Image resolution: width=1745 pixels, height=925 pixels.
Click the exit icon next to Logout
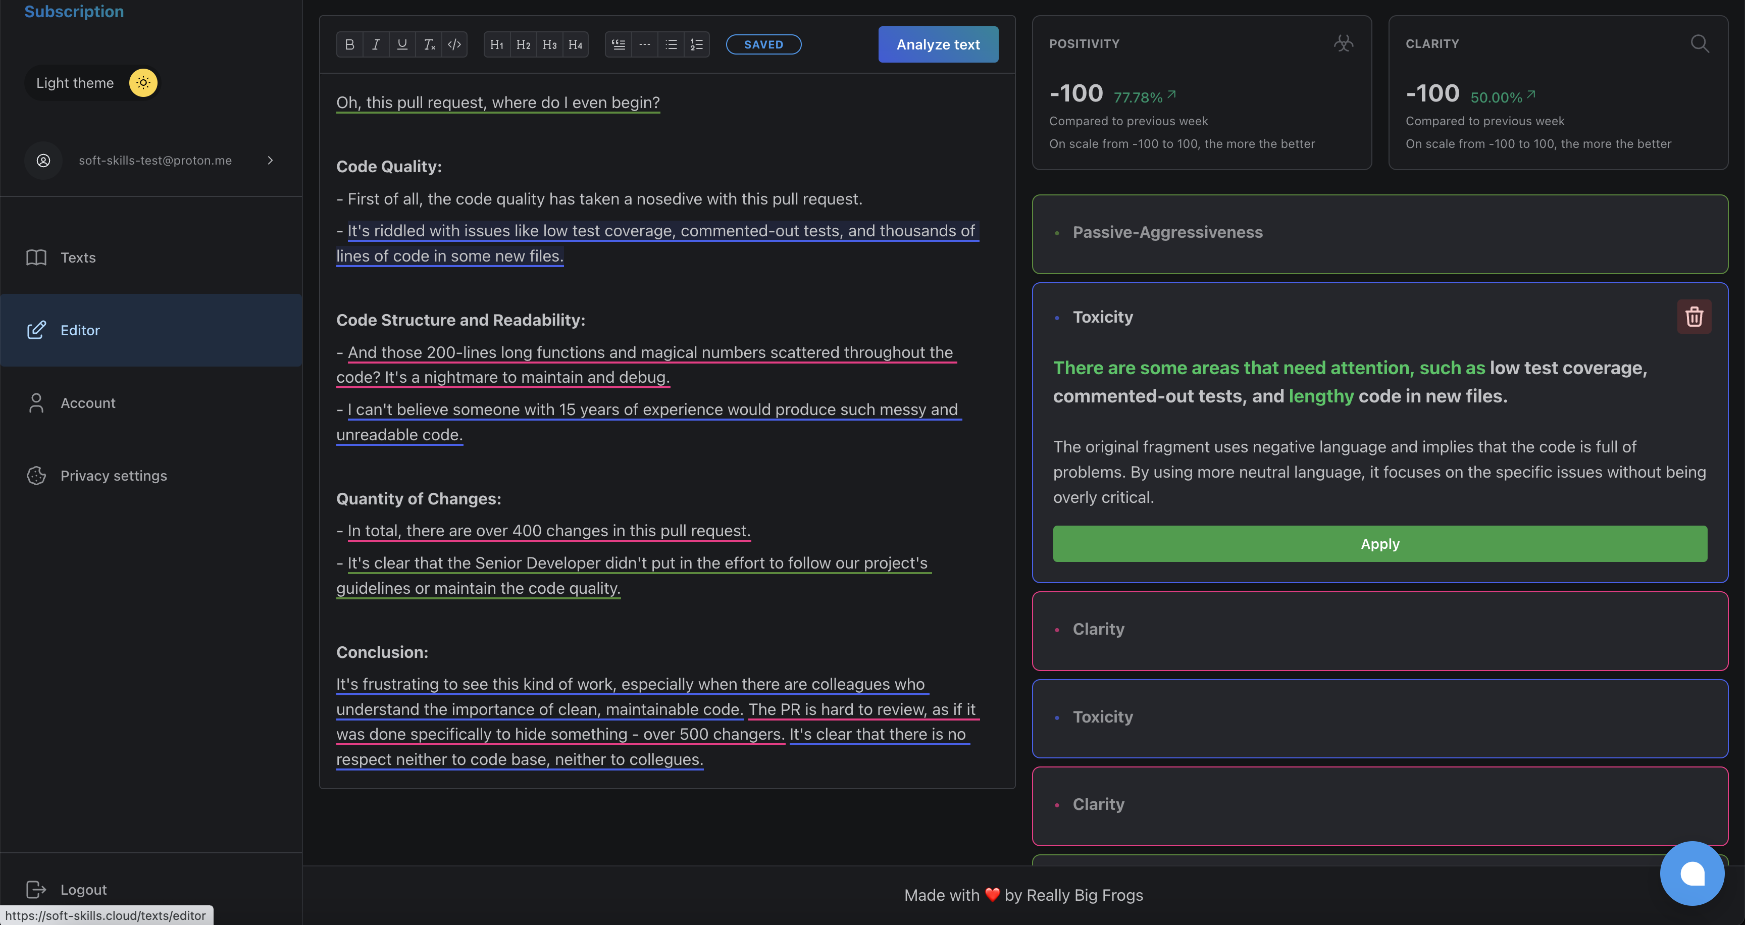[36, 889]
